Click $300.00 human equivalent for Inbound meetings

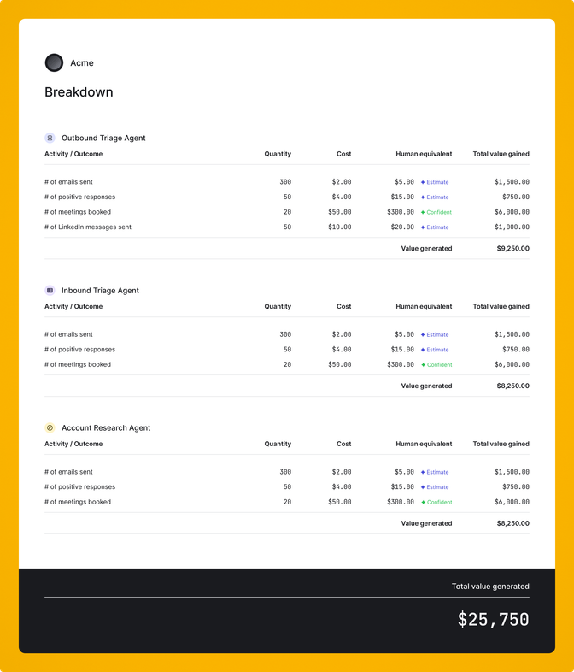click(401, 365)
